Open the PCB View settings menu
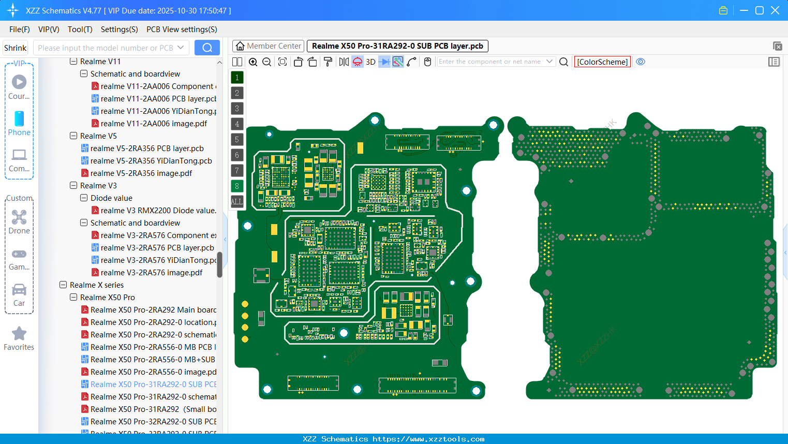 point(181,29)
